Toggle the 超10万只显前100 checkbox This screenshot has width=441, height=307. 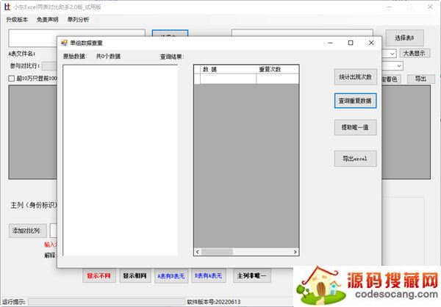point(11,79)
